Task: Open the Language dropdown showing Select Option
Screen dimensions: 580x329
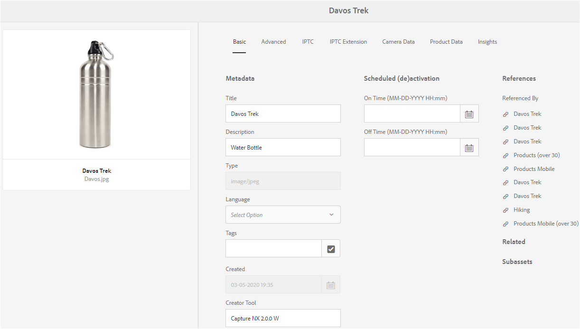Action: click(x=283, y=215)
